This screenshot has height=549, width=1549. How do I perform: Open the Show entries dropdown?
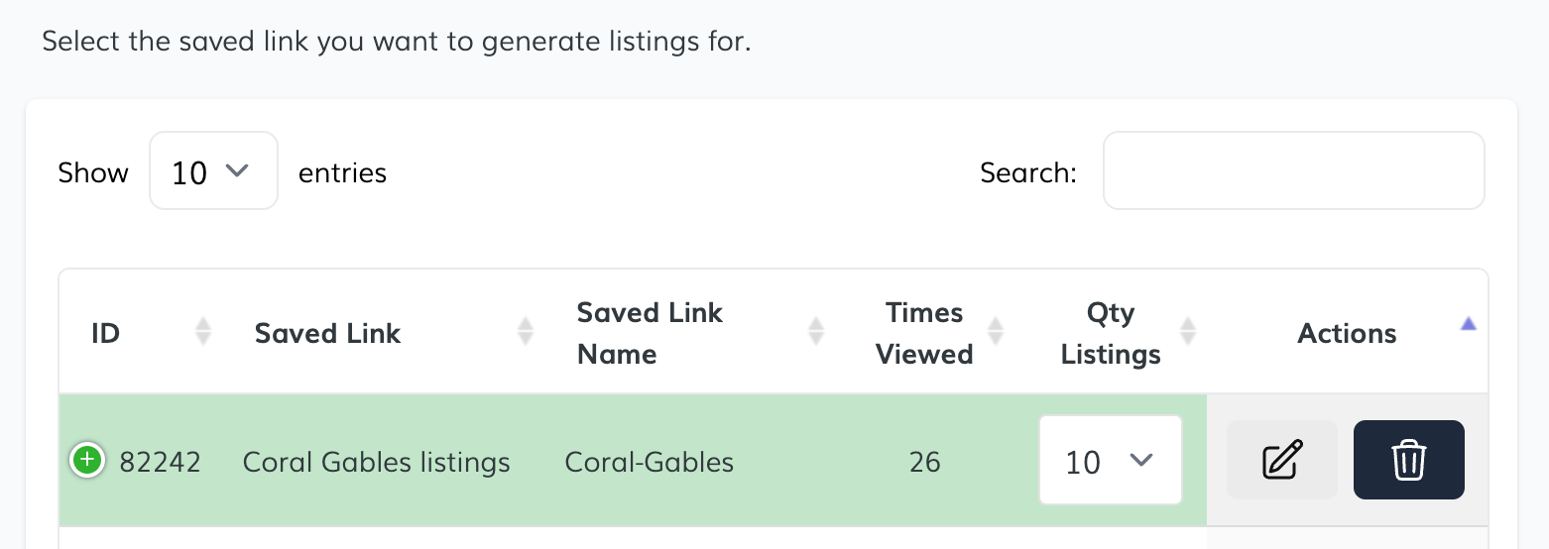click(213, 171)
